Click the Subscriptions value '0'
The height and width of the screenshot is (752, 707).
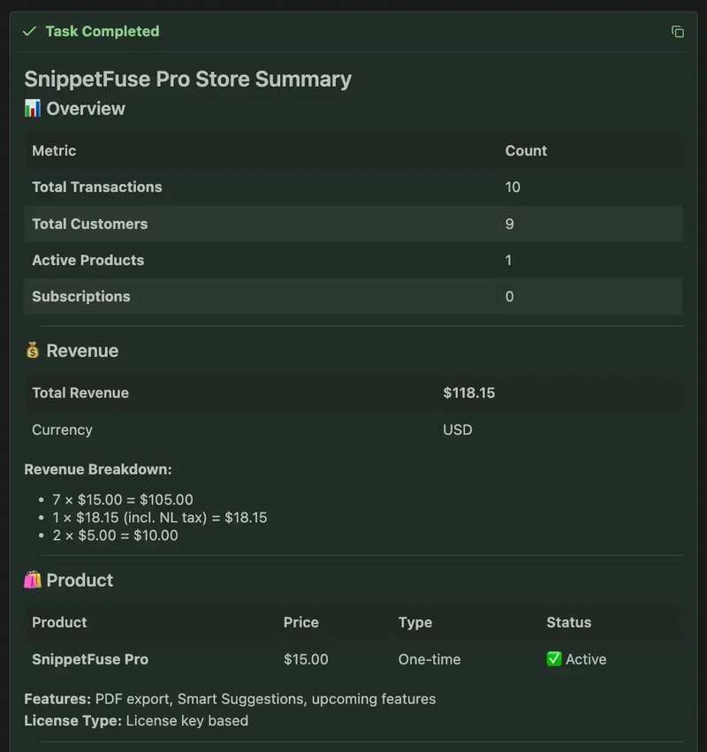509,296
